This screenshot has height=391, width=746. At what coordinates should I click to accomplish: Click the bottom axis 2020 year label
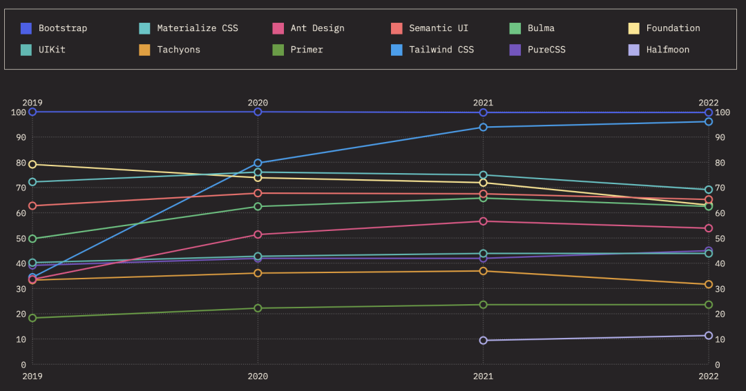click(258, 377)
